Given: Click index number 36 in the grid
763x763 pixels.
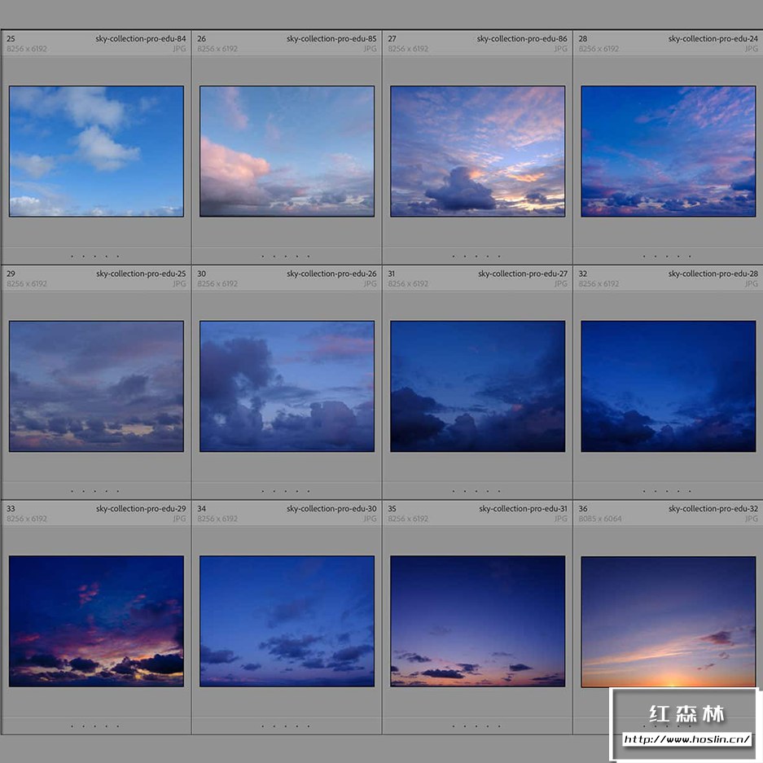Looking at the screenshot, I should click(583, 508).
